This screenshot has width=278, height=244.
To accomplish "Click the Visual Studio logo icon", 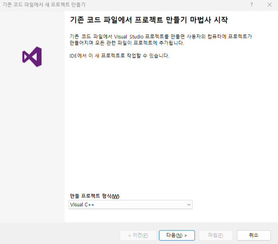I will point(32,57).
